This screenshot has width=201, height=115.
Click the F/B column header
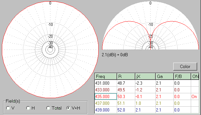click(x=182, y=76)
